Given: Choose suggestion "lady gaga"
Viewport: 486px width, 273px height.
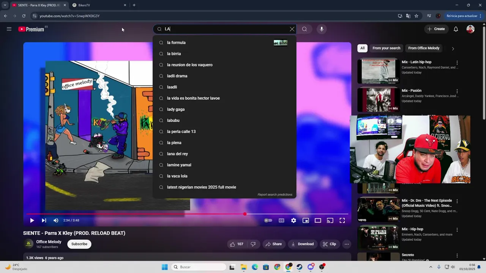Looking at the screenshot, I should pyautogui.click(x=224, y=109).
